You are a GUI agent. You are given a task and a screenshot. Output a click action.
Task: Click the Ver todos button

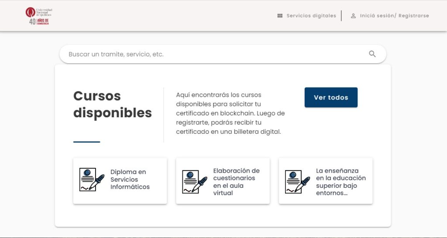pos(331,97)
